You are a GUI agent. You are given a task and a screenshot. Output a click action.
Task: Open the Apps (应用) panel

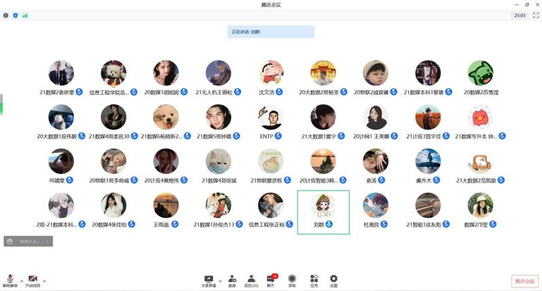click(x=314, y=279)
